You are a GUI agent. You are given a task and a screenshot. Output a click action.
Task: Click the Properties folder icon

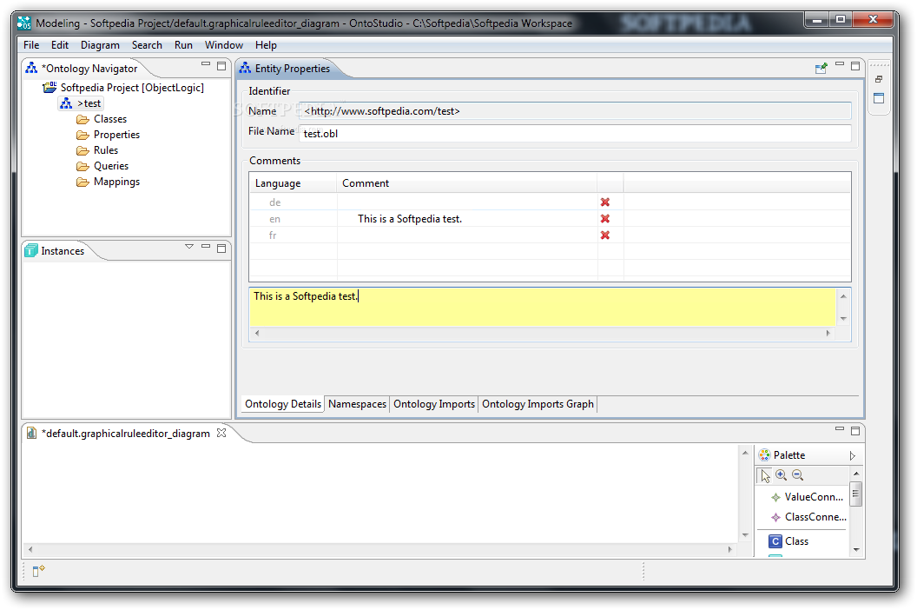(x=82, y=136)
